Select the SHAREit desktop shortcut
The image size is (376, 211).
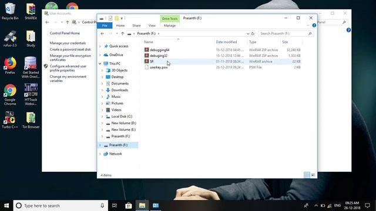coord(31,11)
